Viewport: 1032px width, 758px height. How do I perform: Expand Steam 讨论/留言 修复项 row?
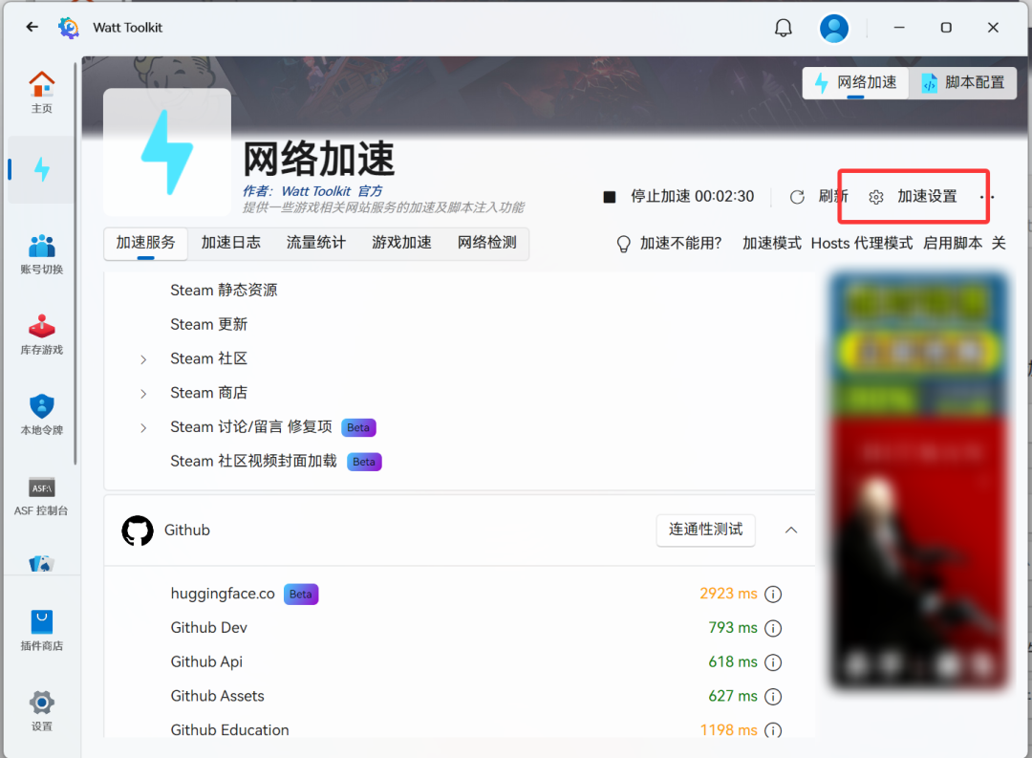[143, 428]
